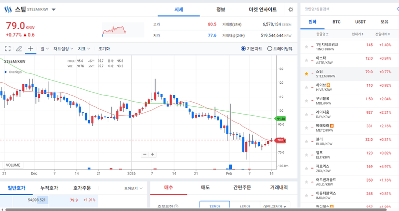Viewport: 399px width, 211px height.
Task: Switch to the BTC market tab
Action: click(337, 22)
